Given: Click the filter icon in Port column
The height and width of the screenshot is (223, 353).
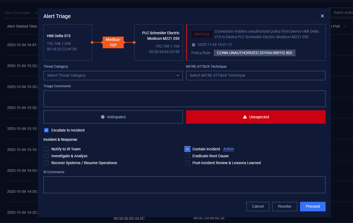Looking at the screenshot, I should coord(345,26).
